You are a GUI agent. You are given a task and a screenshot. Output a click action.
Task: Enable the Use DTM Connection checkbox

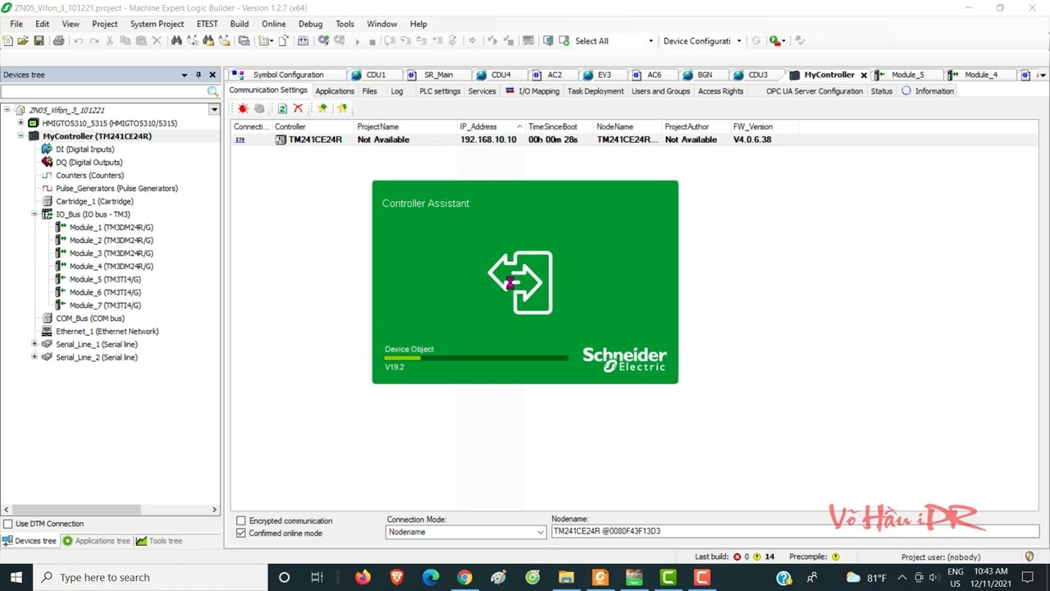(x=8, y=524)
